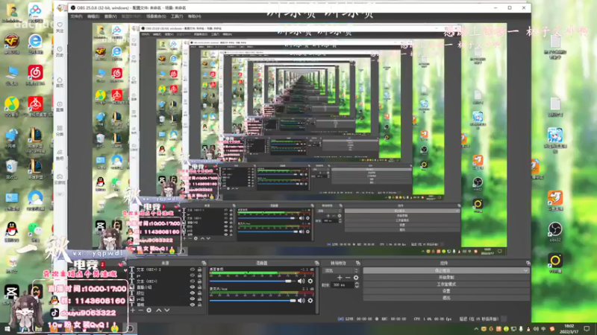Toggle lock on fourth image source row
Screen dimensions: 597x335
click(199, 287)
